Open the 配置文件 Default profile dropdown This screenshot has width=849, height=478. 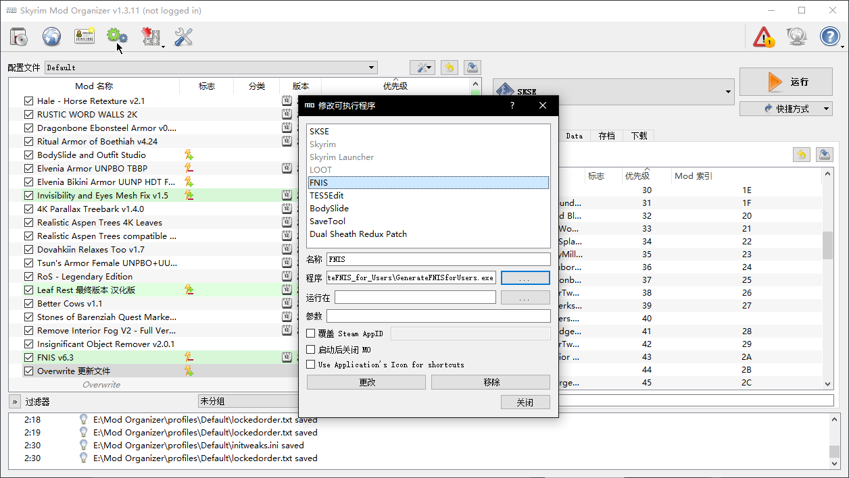pyautogui.click(x=211, y=68)
